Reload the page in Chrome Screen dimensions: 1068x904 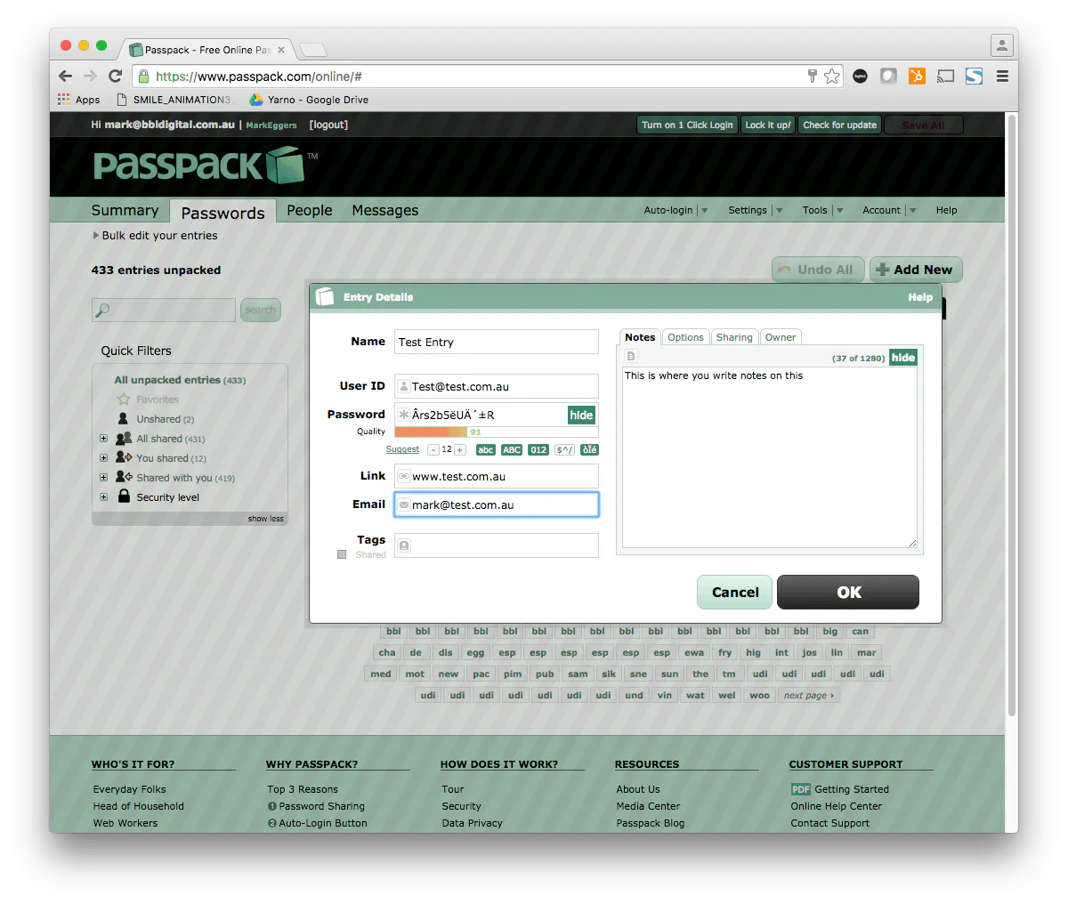point(115,76)
